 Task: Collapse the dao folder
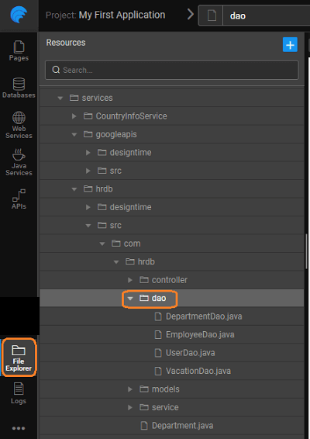[x=130, y=299]
